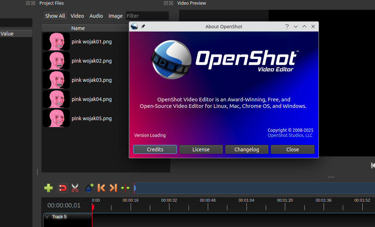375x227 pixels.
Task: Click the help question mark in dialog titlebar
Action: click(x=287, y=26)
